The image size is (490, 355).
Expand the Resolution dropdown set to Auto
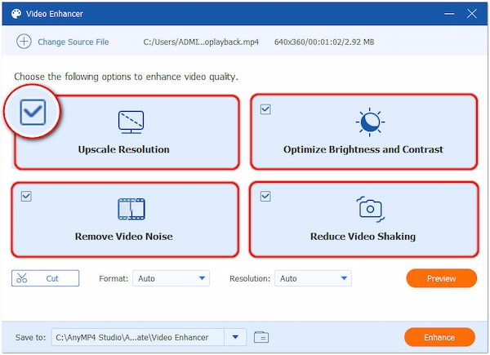click(313, 278)
